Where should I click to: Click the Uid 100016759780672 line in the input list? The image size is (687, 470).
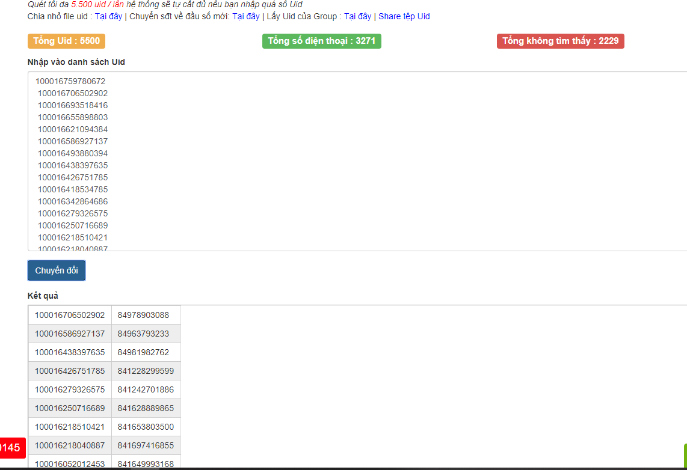(x=70, y=81)
